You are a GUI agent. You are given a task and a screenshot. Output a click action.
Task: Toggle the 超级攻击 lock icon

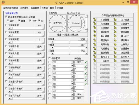[x=95, y=32]
